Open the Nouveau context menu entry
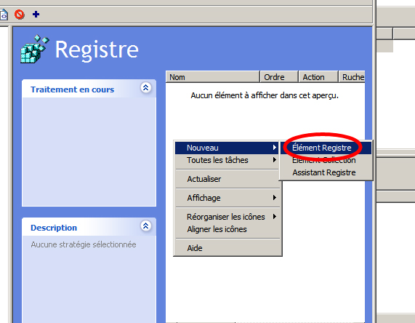This screenshot has width=415, height=323. (227, 148)
